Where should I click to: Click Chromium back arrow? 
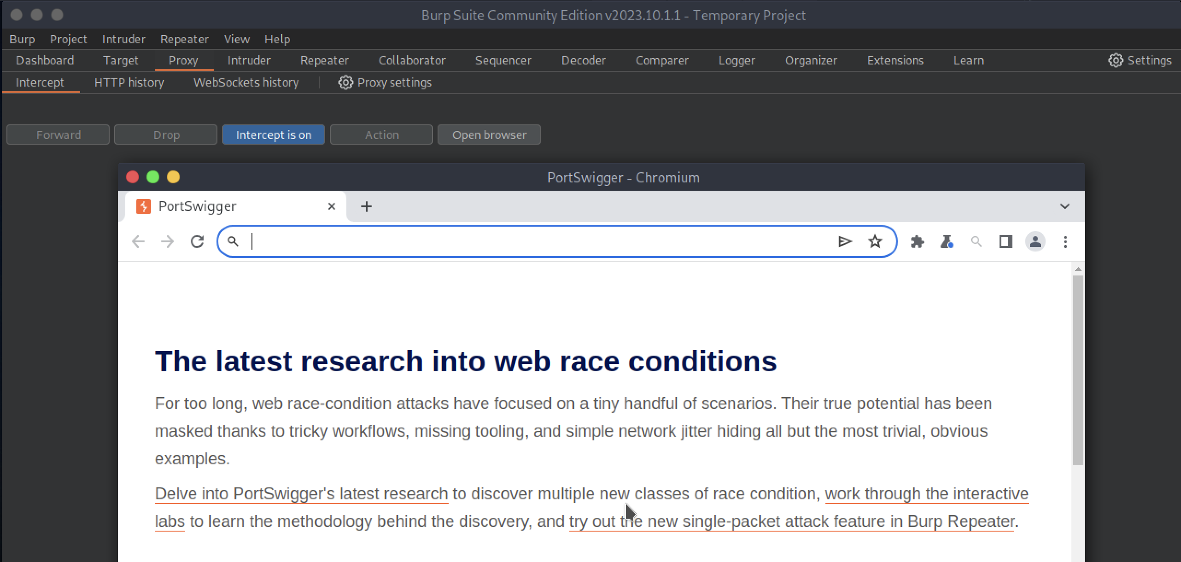pyautogui.click(x=138, y=241)
